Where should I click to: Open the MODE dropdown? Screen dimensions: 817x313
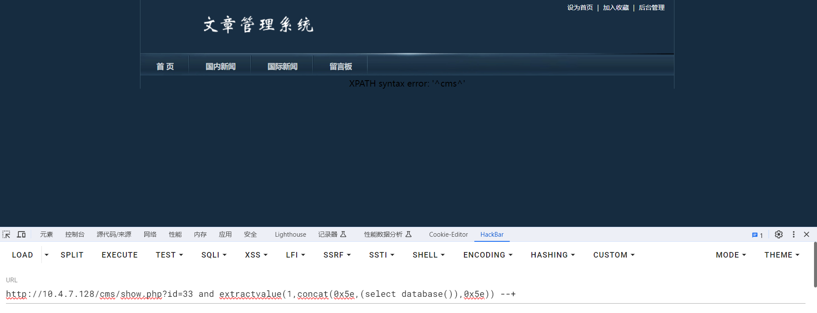[x=731, y=255]
